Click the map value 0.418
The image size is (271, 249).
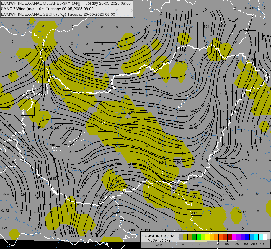click(x=39, y=127)
